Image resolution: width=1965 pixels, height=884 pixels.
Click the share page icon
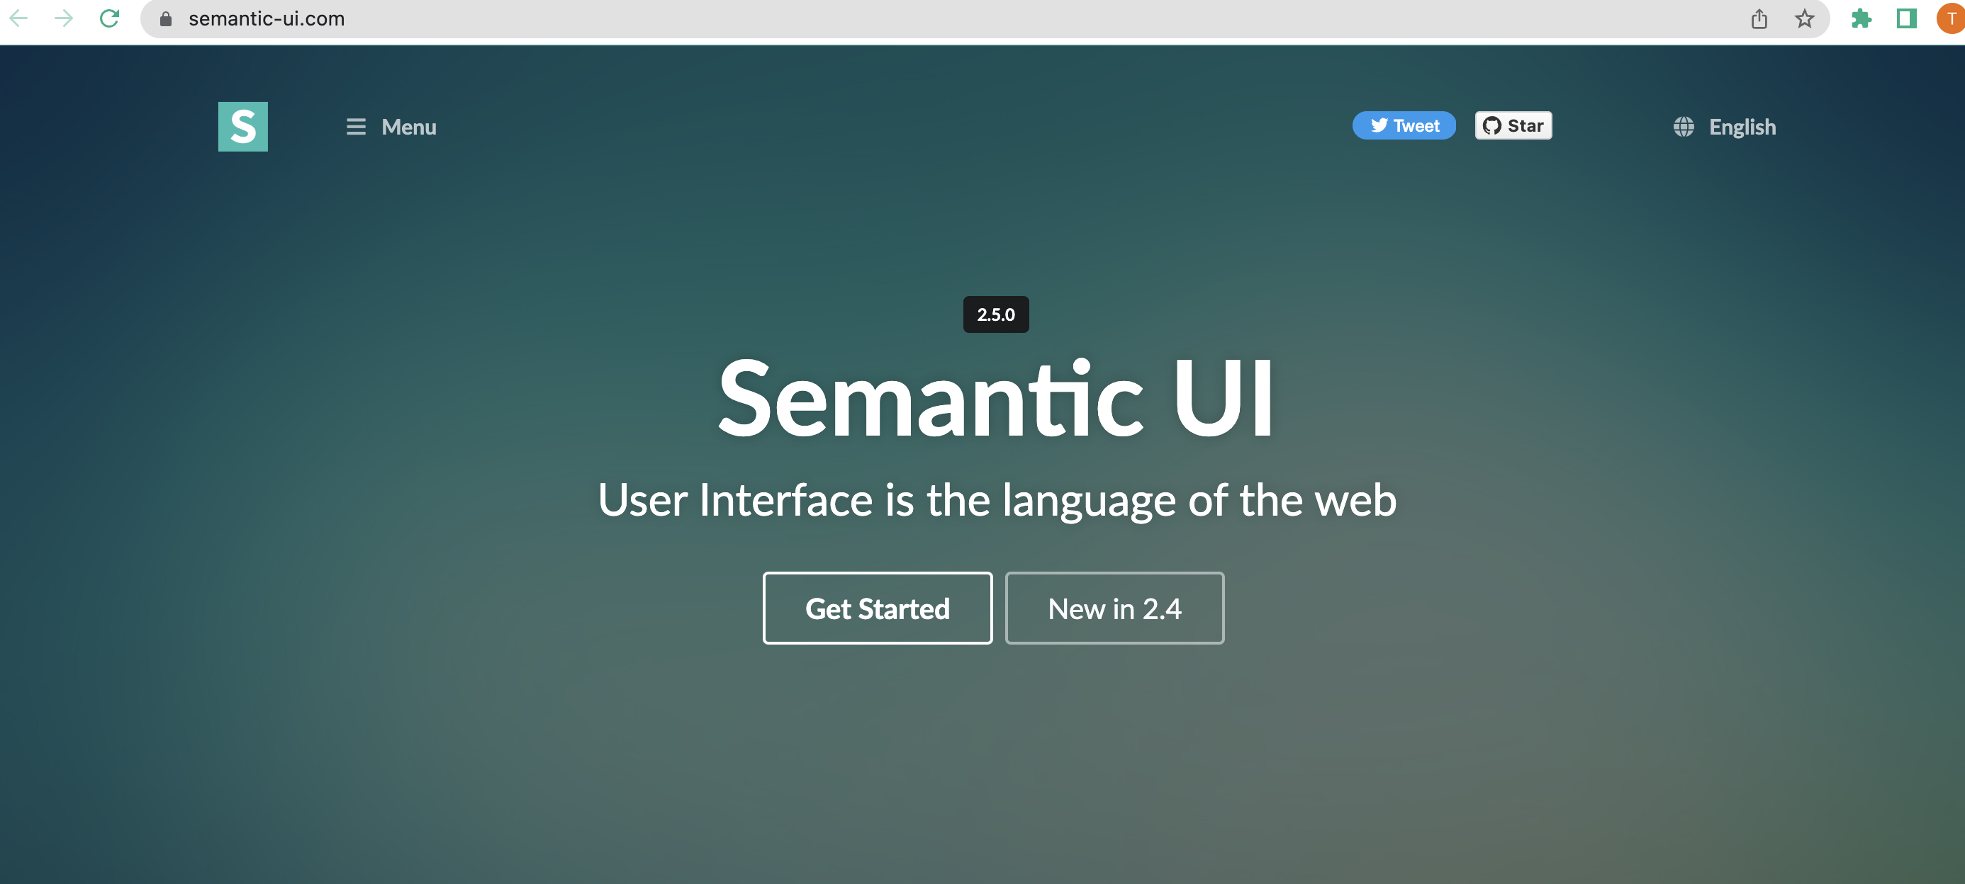pos(1759,18)
